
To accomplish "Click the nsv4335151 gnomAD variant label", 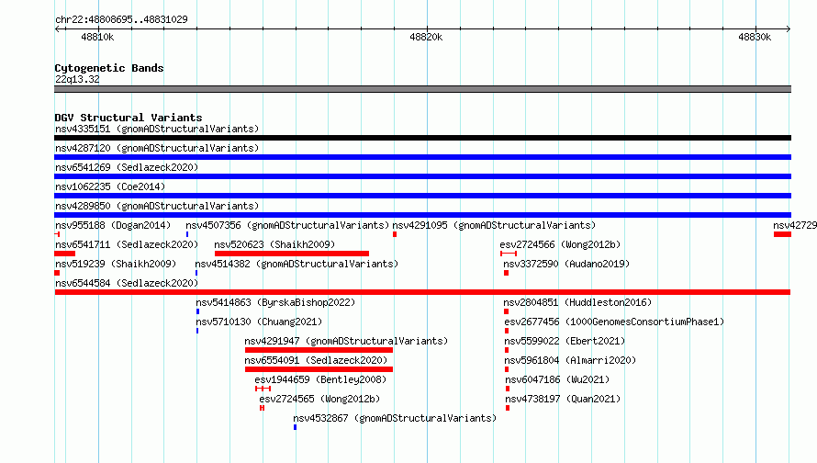I will [x=157, y=129].
